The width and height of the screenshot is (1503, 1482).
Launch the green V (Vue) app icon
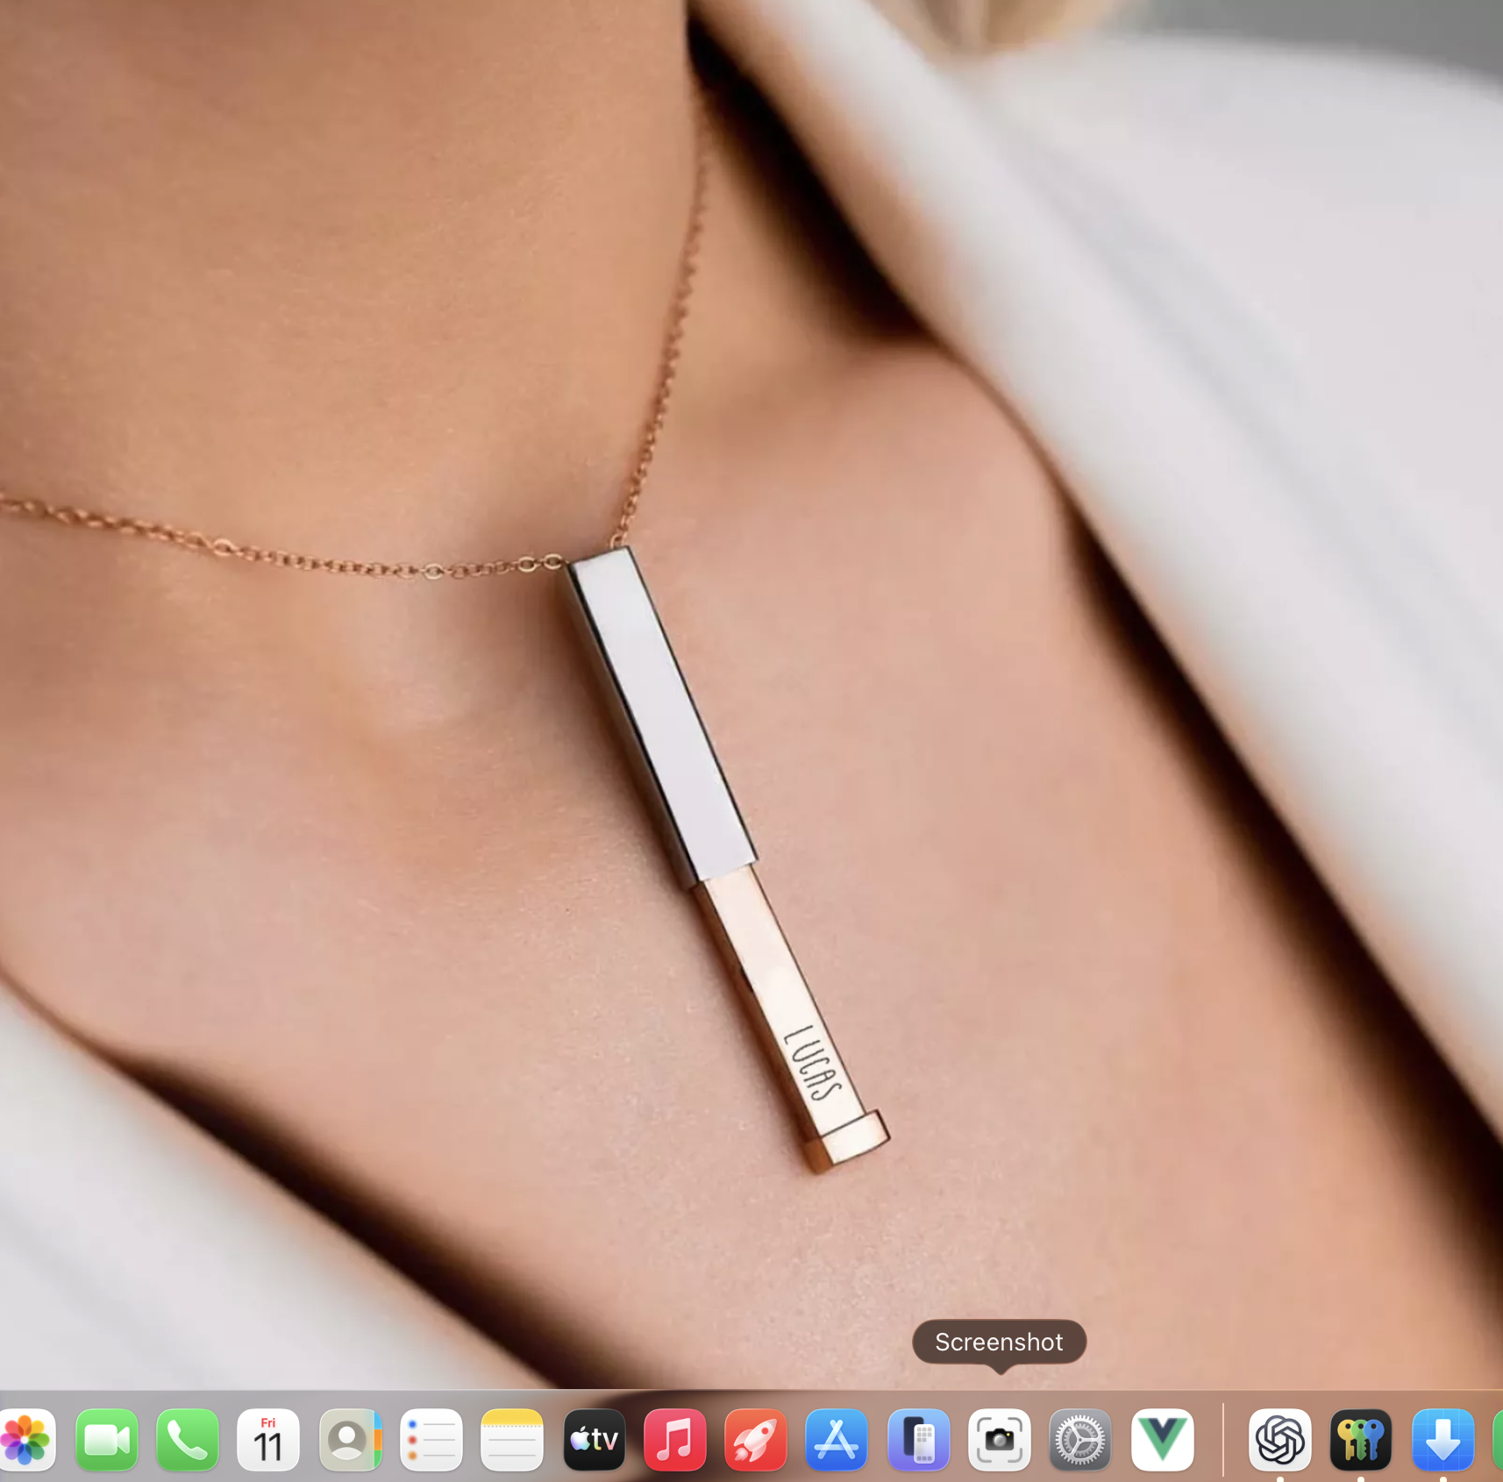coord(1162,1440)
